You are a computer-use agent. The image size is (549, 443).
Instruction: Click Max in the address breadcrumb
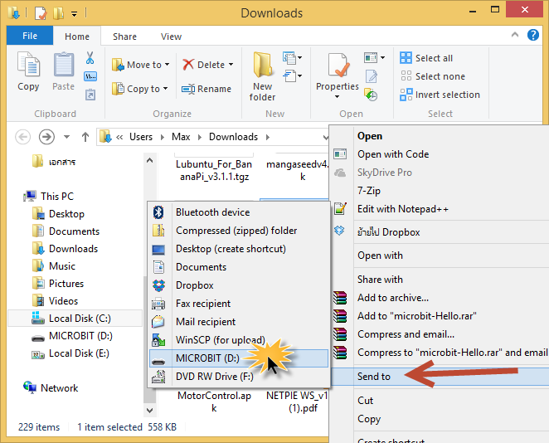(x=181, y=137)
